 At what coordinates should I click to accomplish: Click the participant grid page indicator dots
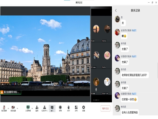(x=96, y=100)
